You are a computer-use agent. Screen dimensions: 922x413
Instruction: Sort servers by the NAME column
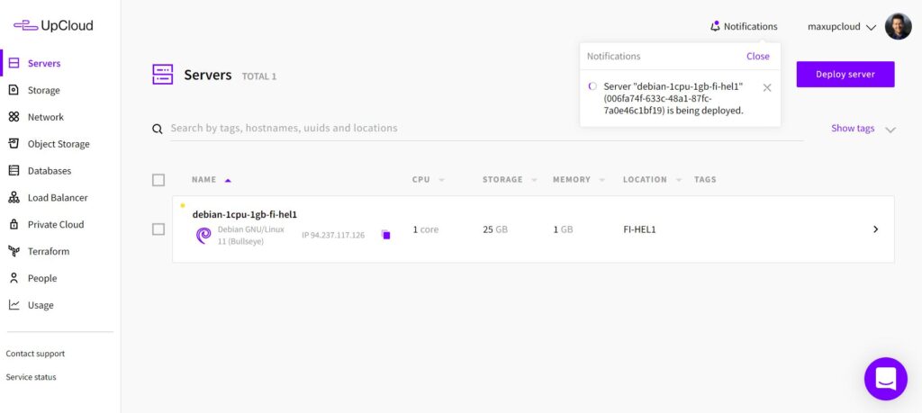204,180
